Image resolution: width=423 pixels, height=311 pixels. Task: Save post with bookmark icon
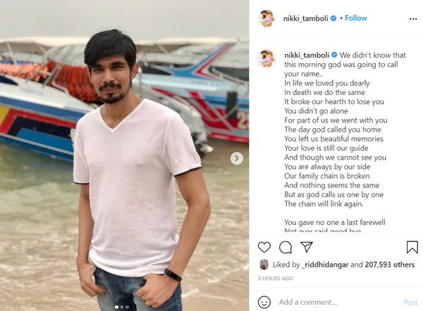click(x=412, y=247)
